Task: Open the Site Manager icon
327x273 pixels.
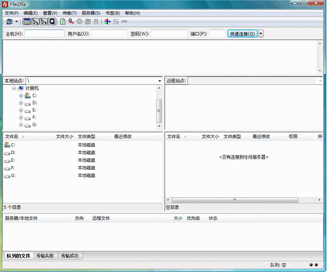Action: [x=9, y=22]
